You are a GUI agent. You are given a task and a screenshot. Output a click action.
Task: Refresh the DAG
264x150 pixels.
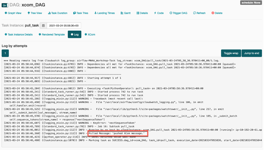(199, 13)
